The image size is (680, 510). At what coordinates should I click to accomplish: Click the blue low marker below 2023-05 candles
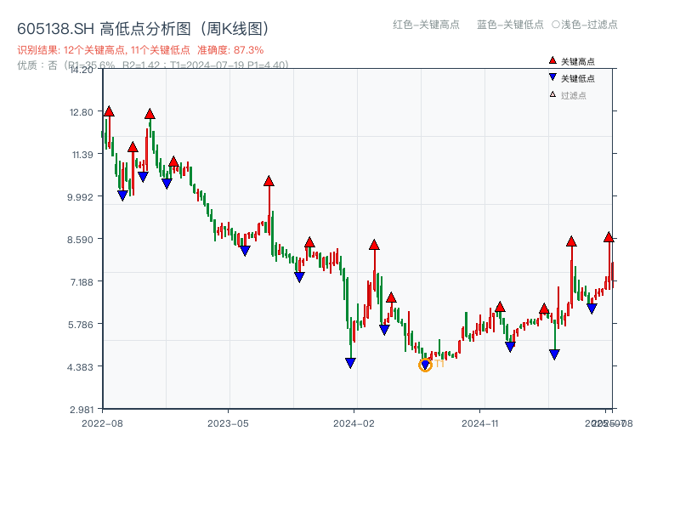[245, 251]
